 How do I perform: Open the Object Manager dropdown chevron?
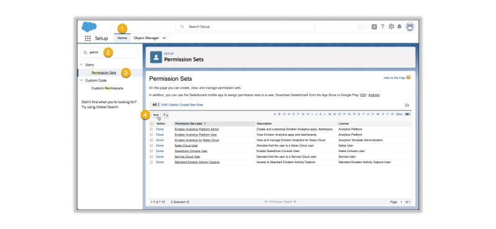coord(164,38)
